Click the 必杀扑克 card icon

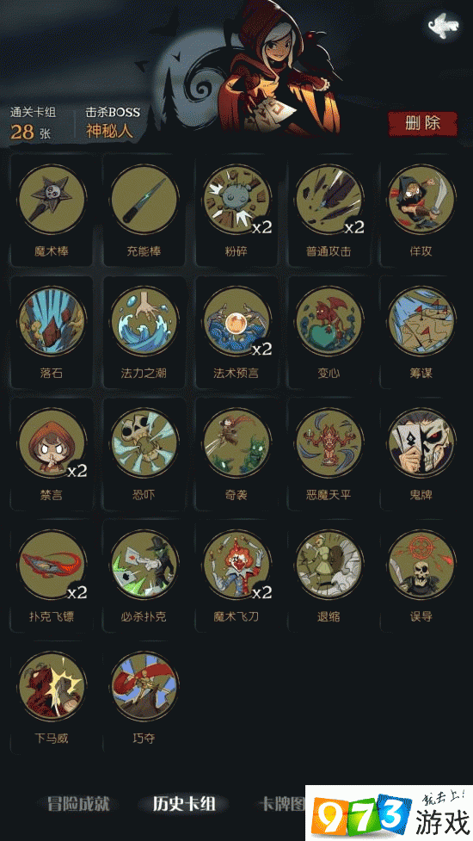144,565
